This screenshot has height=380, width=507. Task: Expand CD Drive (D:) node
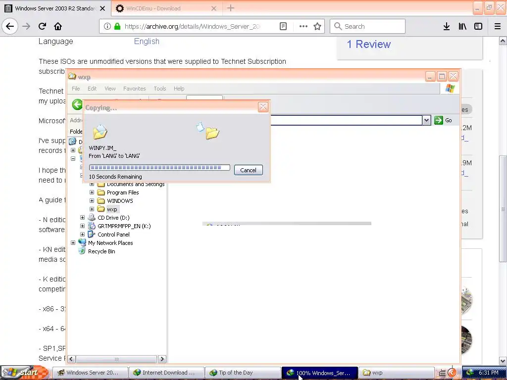(83, 218)
